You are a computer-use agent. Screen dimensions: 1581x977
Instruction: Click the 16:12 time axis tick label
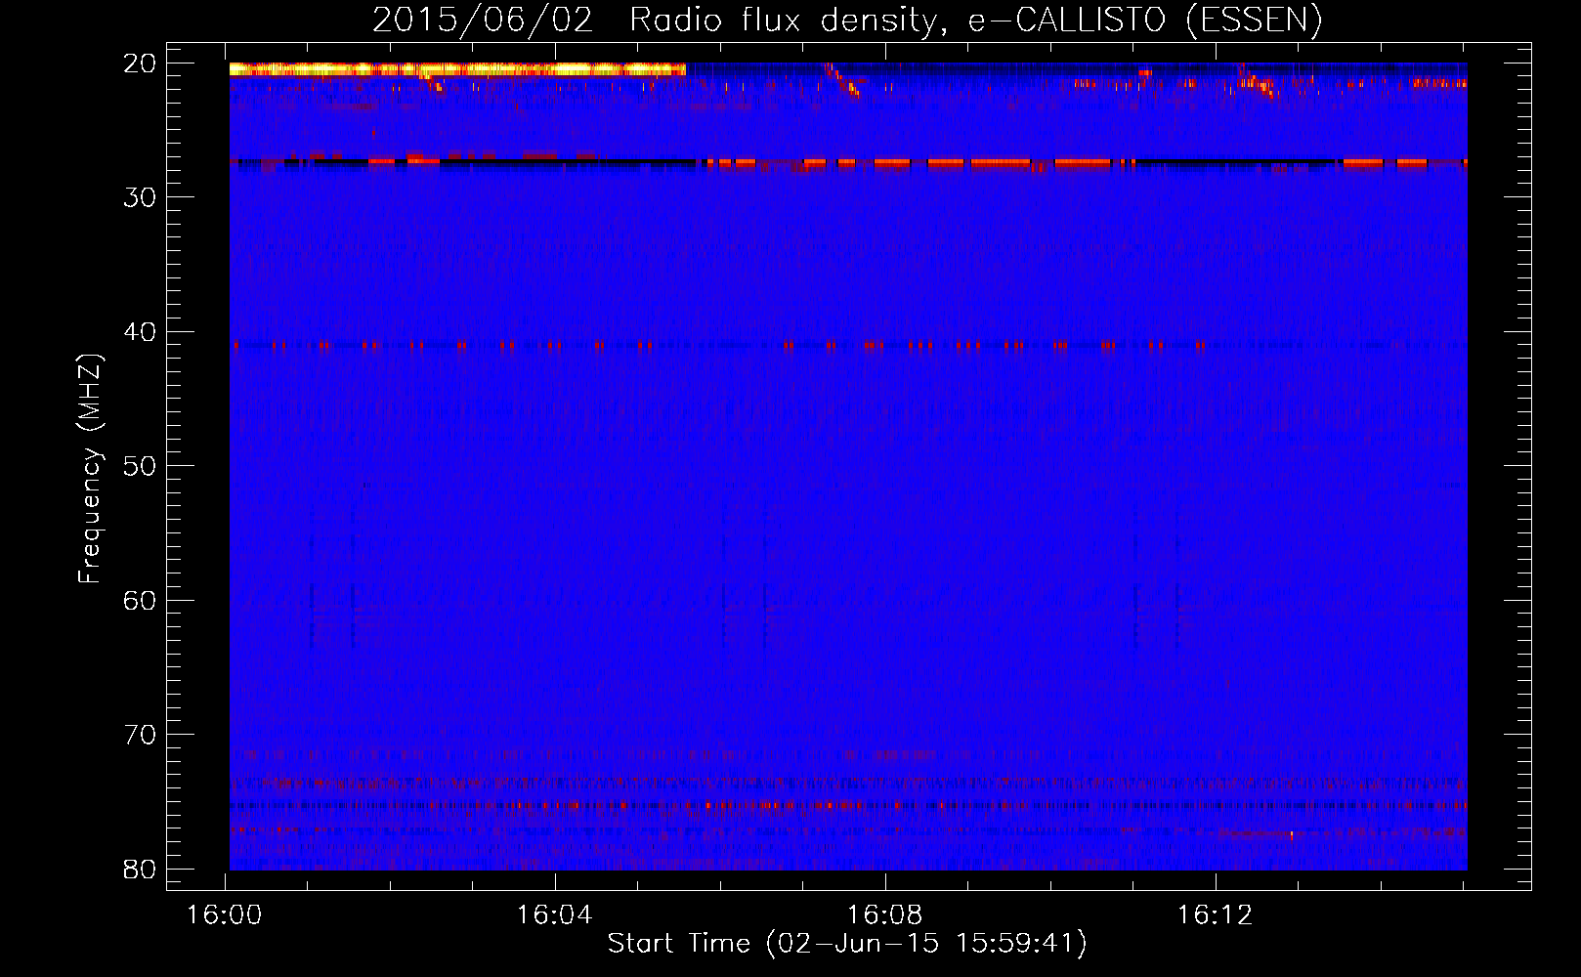coord(1216,915)
